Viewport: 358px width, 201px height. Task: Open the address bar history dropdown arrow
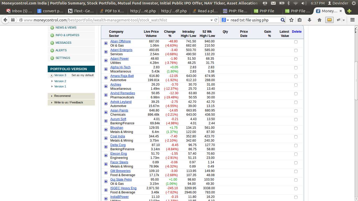[211, 20]
